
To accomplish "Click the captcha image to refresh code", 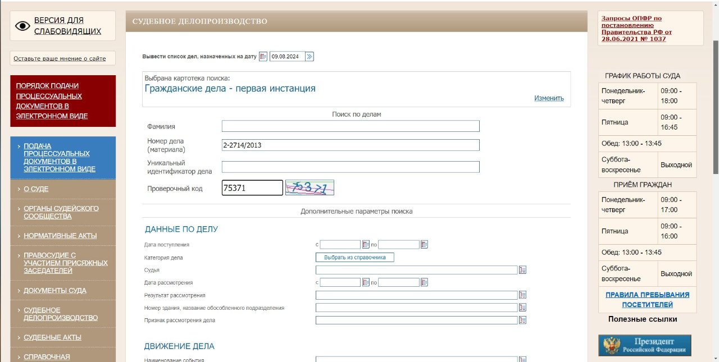I will 310,187.
